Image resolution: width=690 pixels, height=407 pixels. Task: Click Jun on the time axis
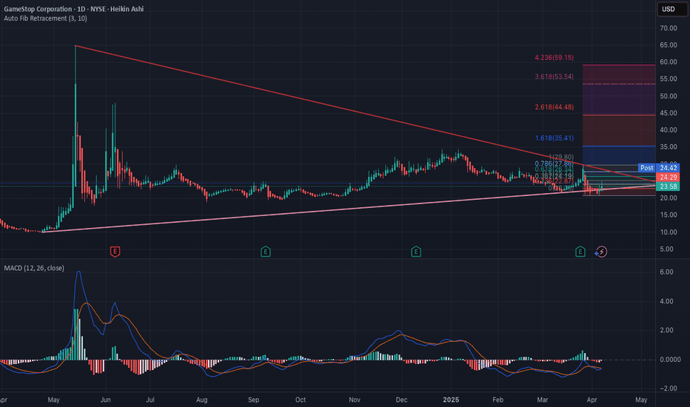106,400
